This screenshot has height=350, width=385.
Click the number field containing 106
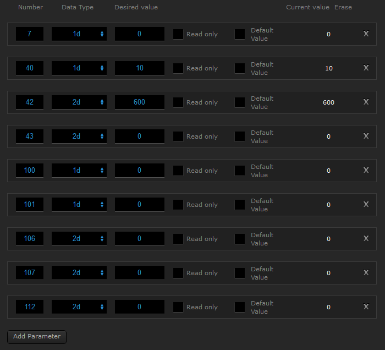tap(30, 239)
